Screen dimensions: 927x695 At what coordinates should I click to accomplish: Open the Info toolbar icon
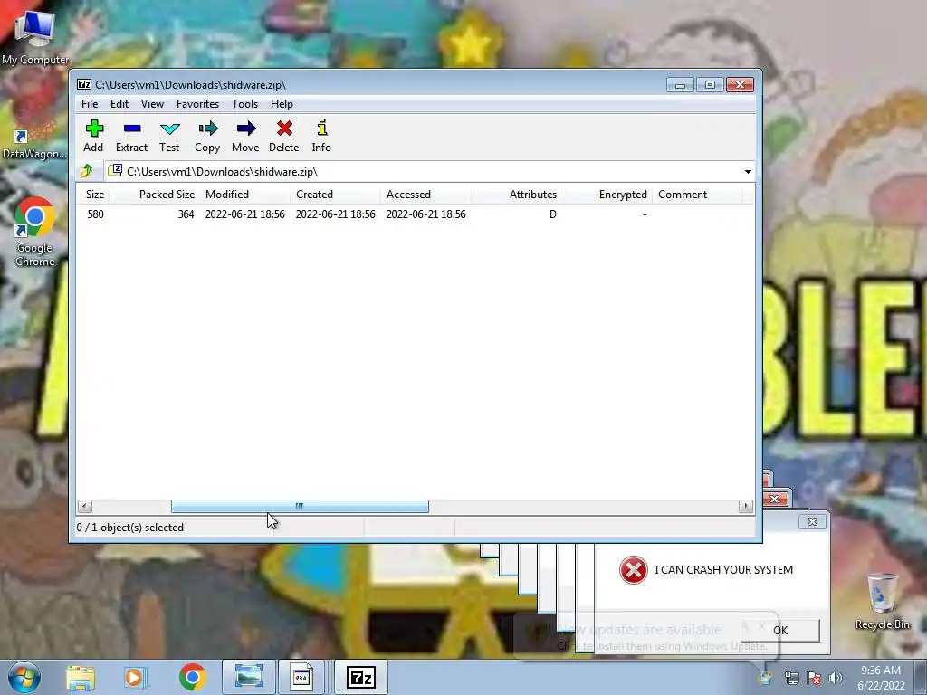point(321,136)
